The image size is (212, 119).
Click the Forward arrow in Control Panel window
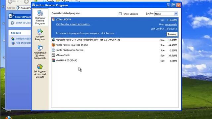click(26, 2)
